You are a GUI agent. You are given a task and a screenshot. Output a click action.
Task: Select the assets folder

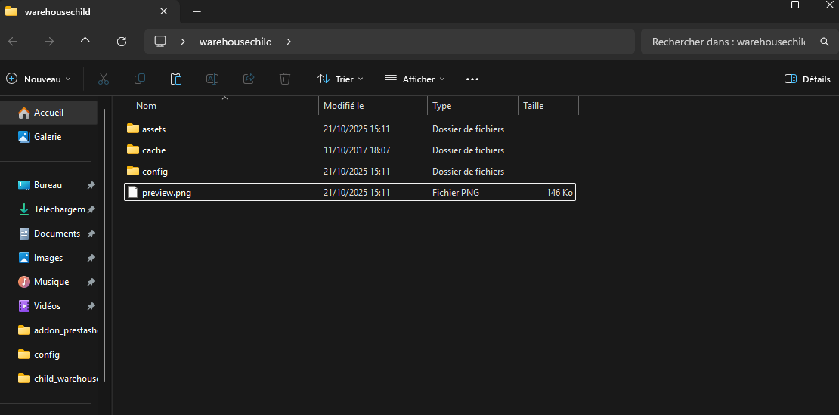(x=350, y=129)
